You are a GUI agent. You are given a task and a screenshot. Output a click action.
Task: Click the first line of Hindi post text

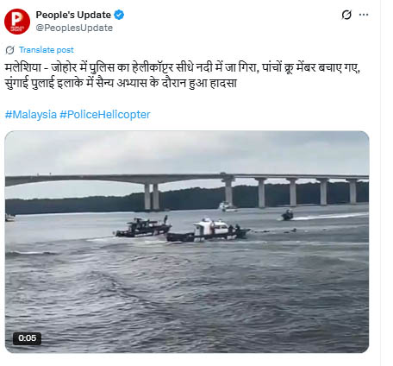tap(183, 68)
